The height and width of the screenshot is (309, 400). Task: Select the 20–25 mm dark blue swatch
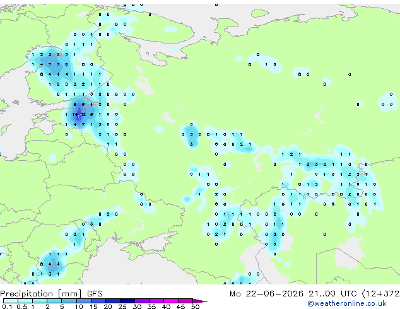click(x=113, y=301)
